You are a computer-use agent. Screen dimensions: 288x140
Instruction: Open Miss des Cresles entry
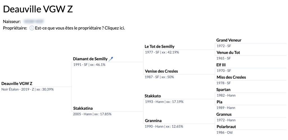tap(231, 77)
